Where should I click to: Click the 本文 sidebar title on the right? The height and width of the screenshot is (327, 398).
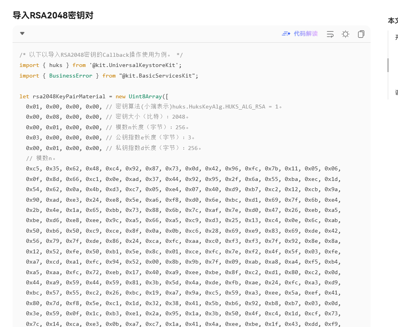coord(393,20)
